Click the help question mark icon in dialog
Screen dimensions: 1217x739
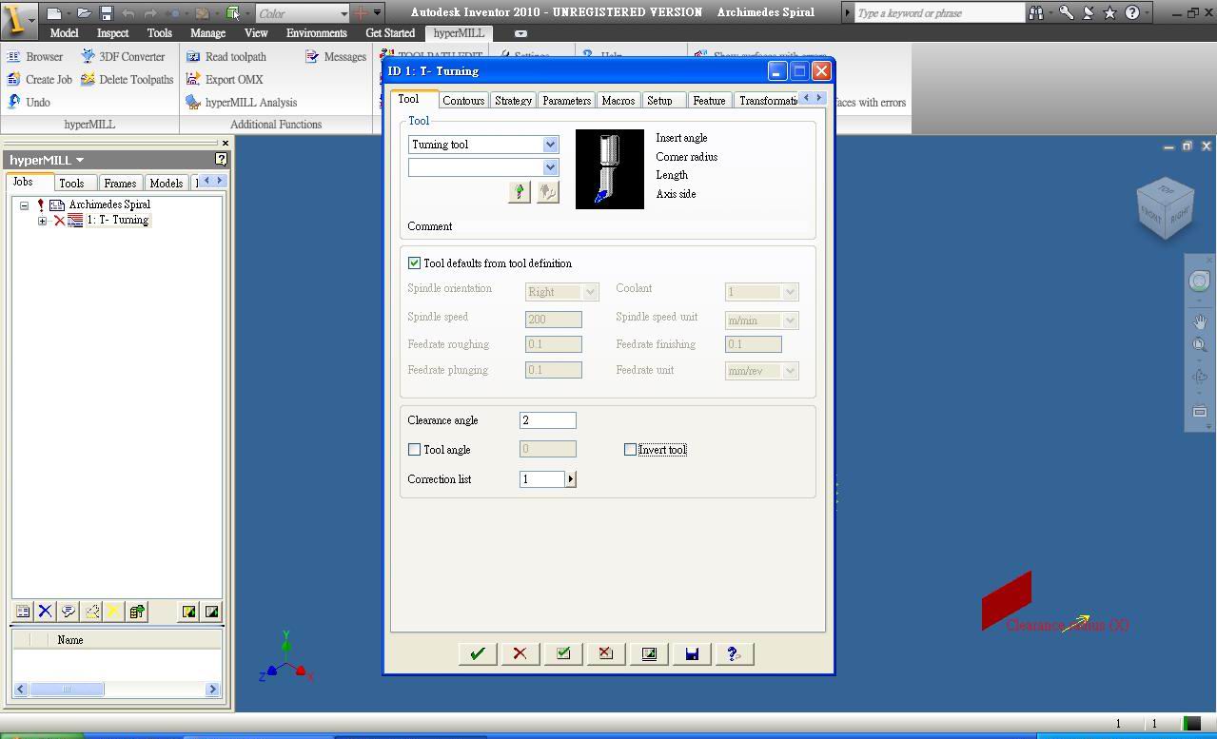734,653
